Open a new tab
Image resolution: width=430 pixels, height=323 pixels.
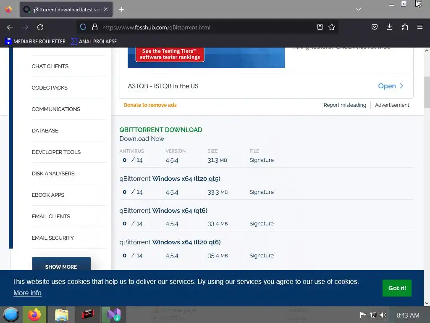click(x=121, y=10)
